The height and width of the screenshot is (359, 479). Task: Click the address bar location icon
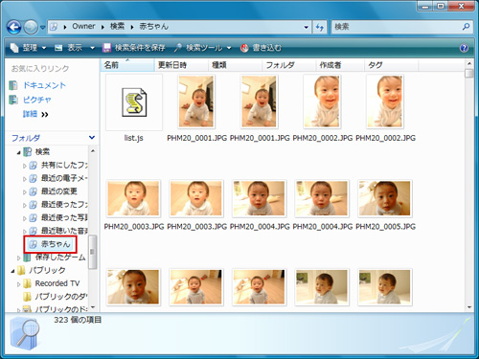pos(55,27)
